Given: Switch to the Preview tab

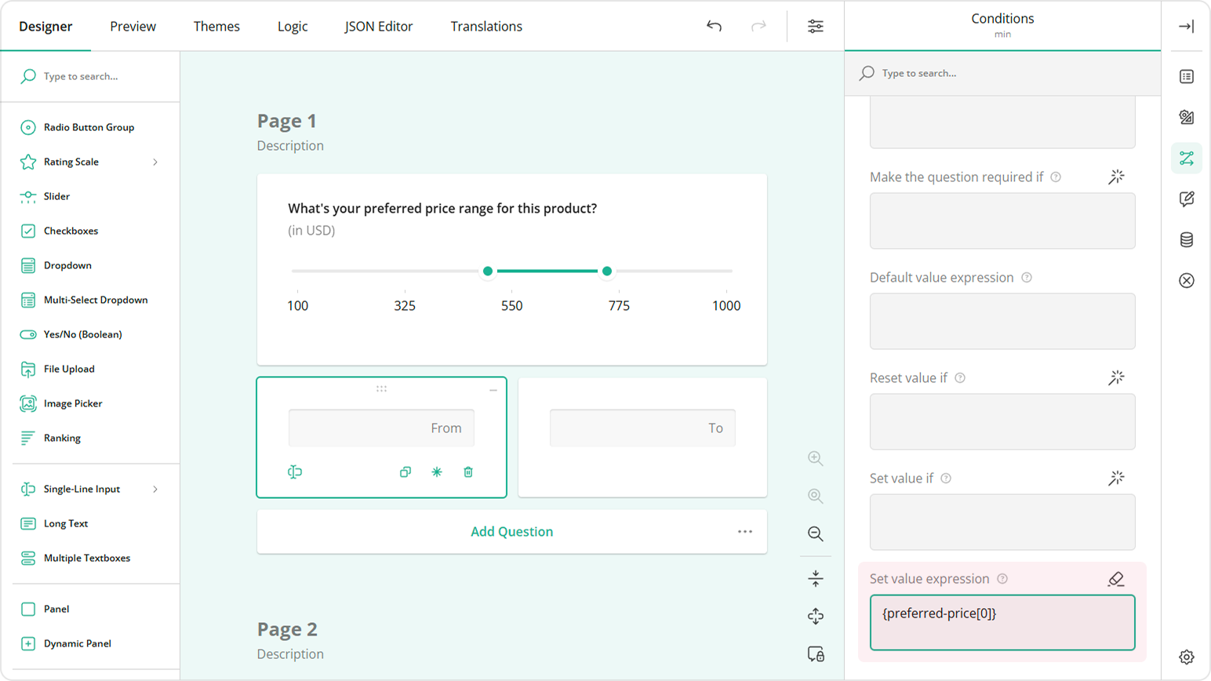Looking at the screenshot, I should click(x=133, y=26).
